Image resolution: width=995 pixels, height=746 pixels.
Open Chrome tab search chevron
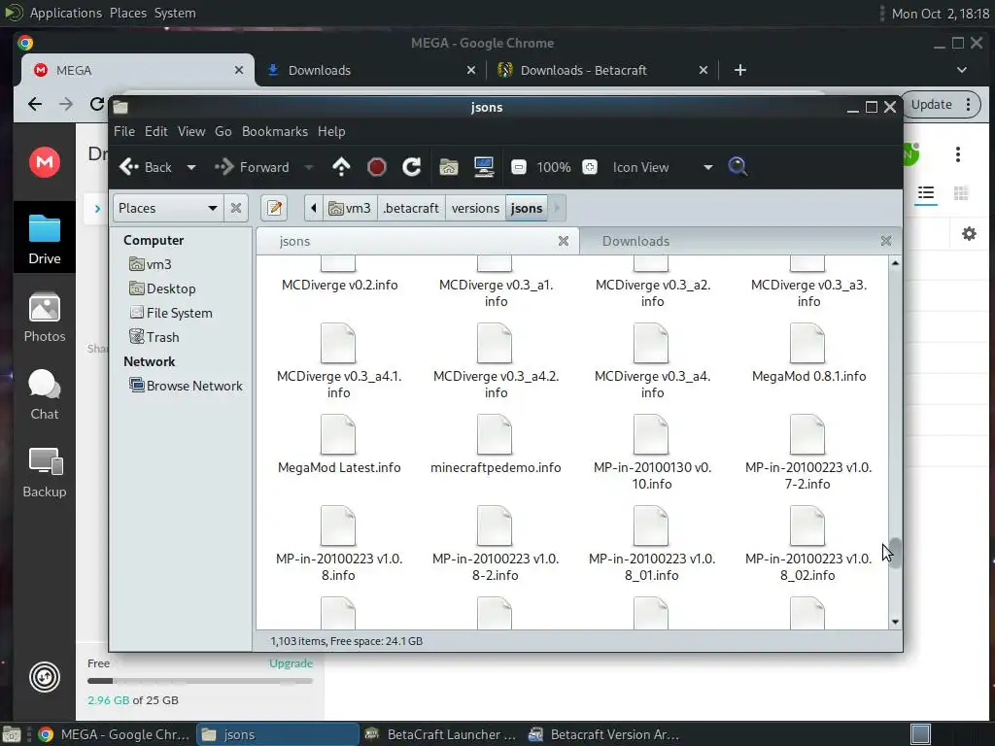[x=962, y=70]
